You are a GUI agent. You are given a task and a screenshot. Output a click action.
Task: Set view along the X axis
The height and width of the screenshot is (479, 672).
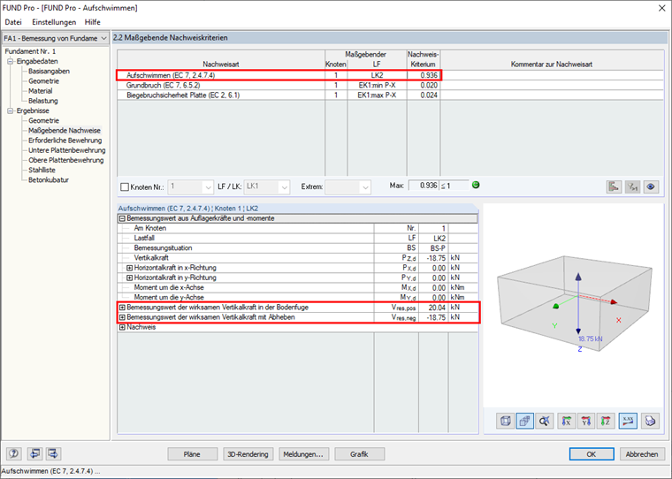[566, 422]
